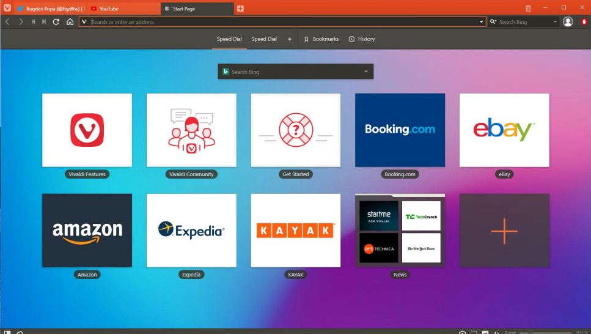Click the toolbar Search Bing field
Screen dimensions: 591x334
pyautogui.click(x=524, y=22)
